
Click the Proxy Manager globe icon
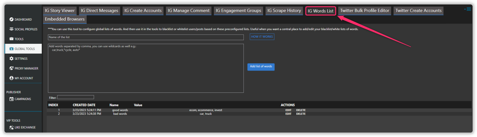11,68
